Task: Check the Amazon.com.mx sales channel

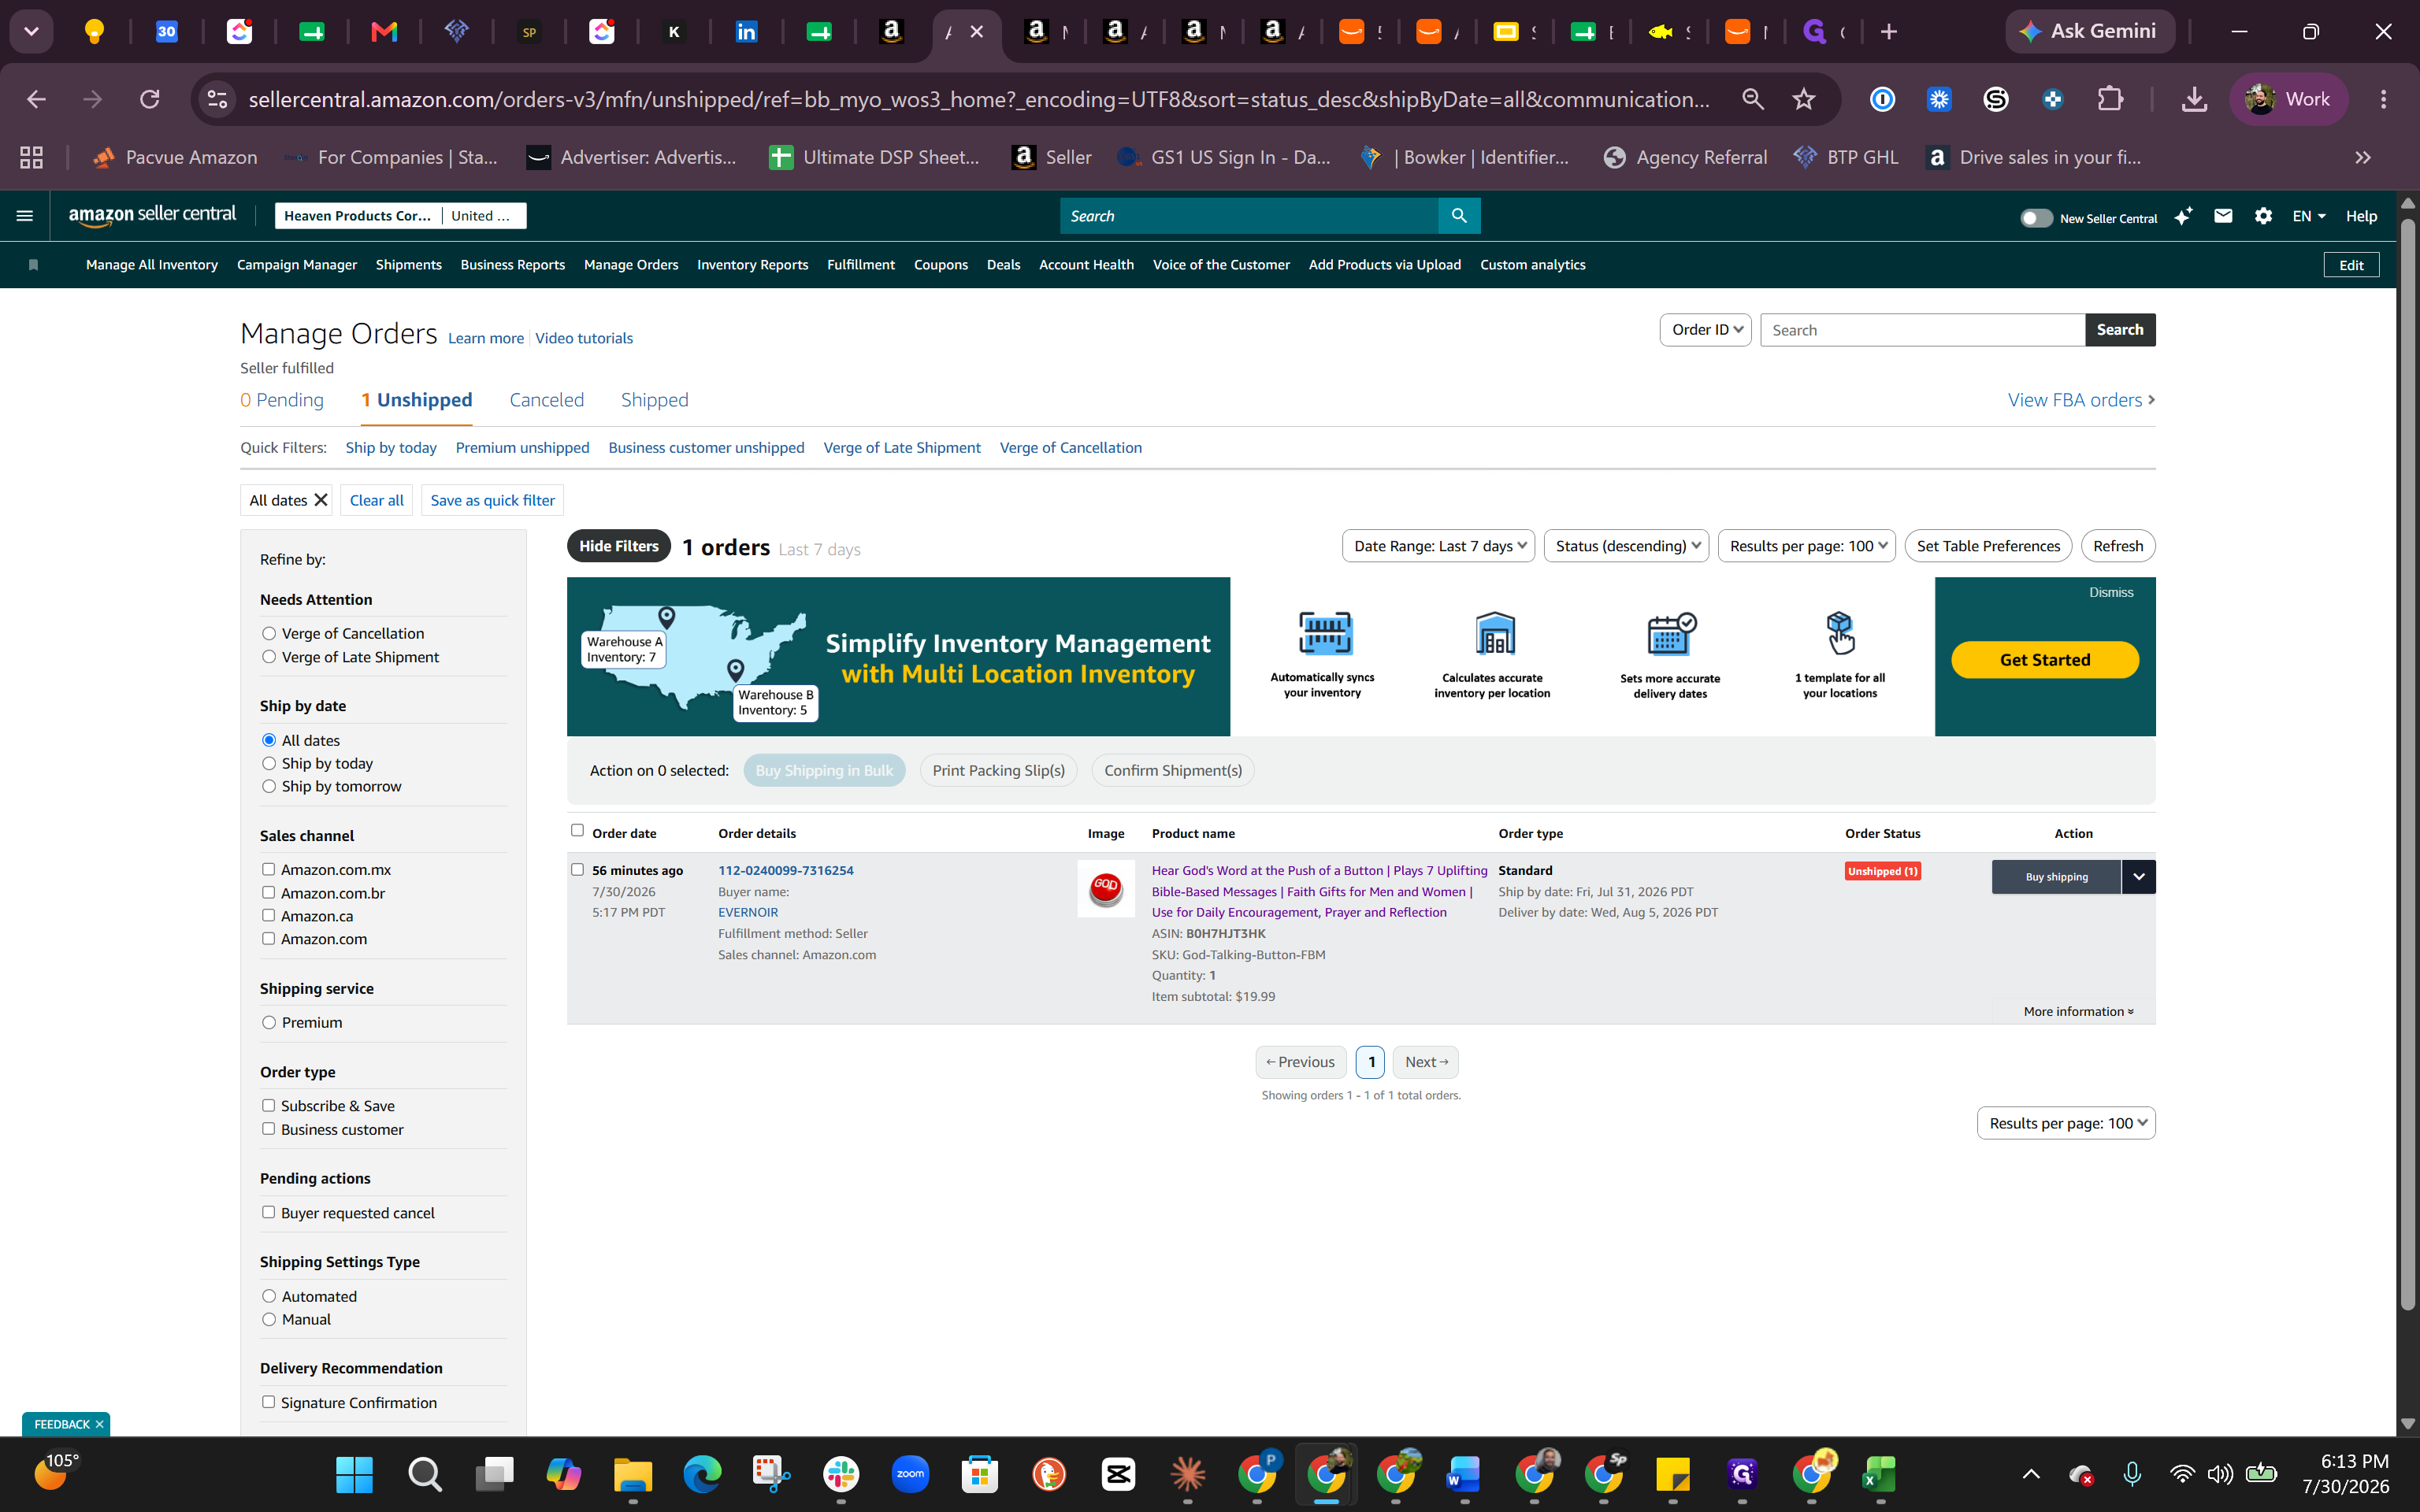Action: (268, 869)
